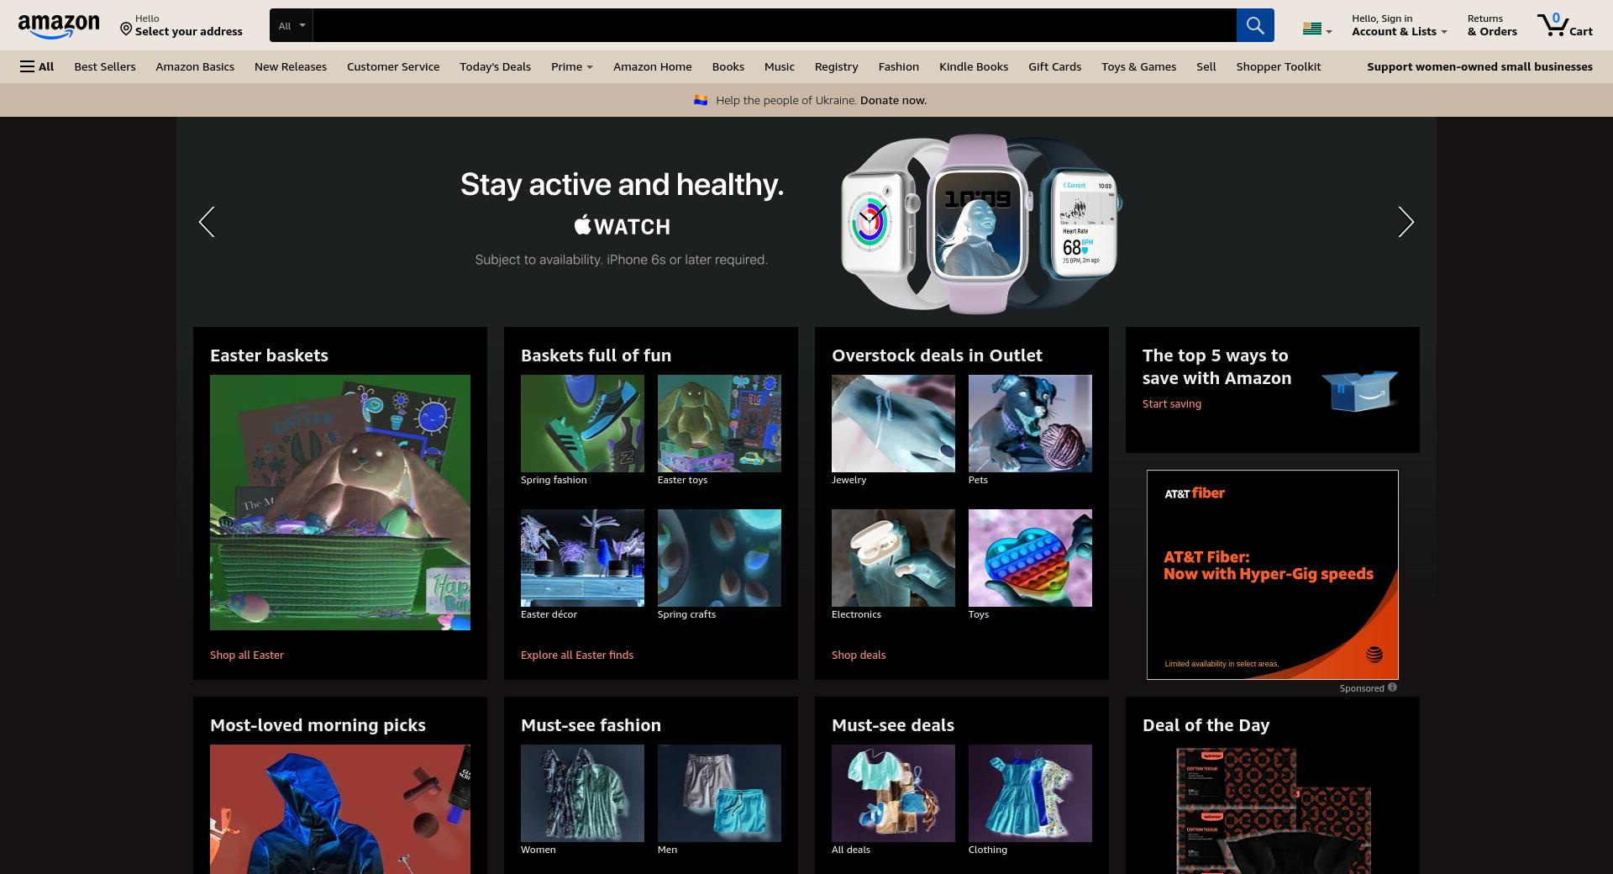Image resolution: width=1613 pixels, height=874 pixels.
Task: Click Shop deals link in Outlet card
Action: pos(859,655)
